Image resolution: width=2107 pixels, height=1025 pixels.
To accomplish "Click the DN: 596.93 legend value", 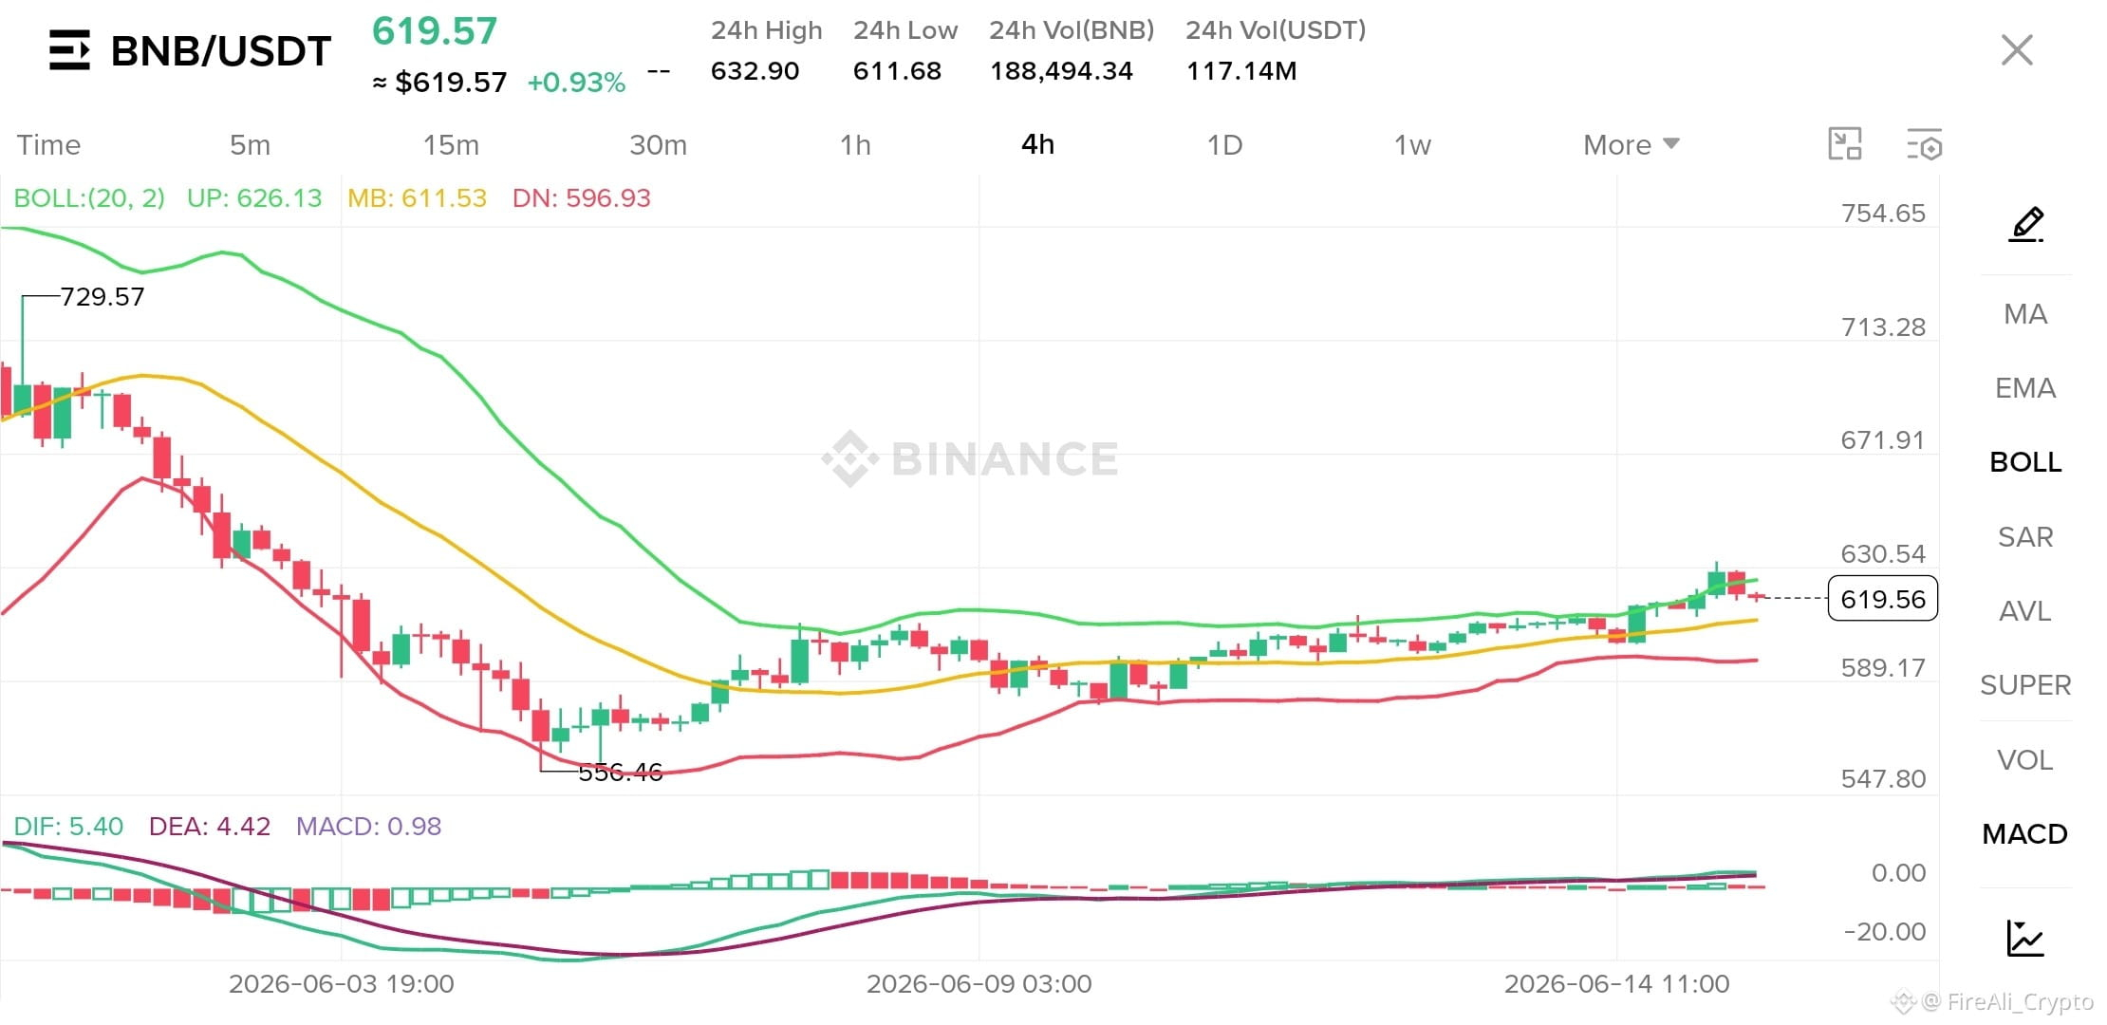I will pos(582,197).
